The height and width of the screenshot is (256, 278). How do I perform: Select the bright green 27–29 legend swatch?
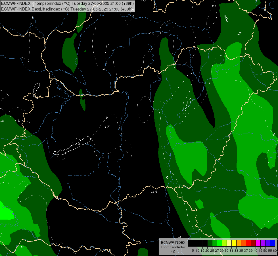point(220,243)
